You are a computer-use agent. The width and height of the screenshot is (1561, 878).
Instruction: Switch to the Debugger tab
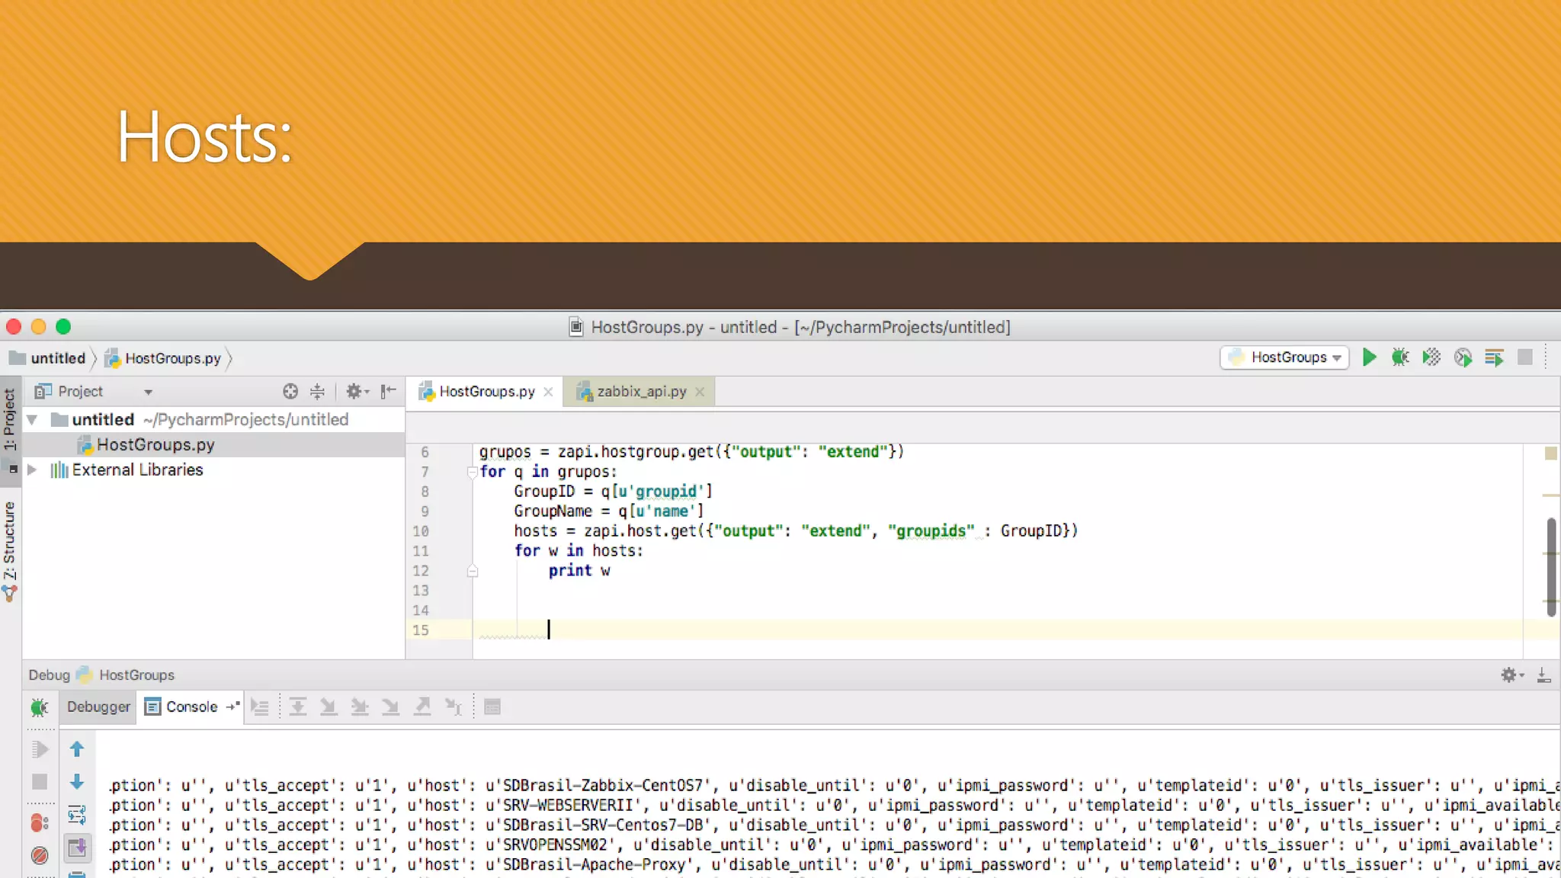tap(98, 707)
